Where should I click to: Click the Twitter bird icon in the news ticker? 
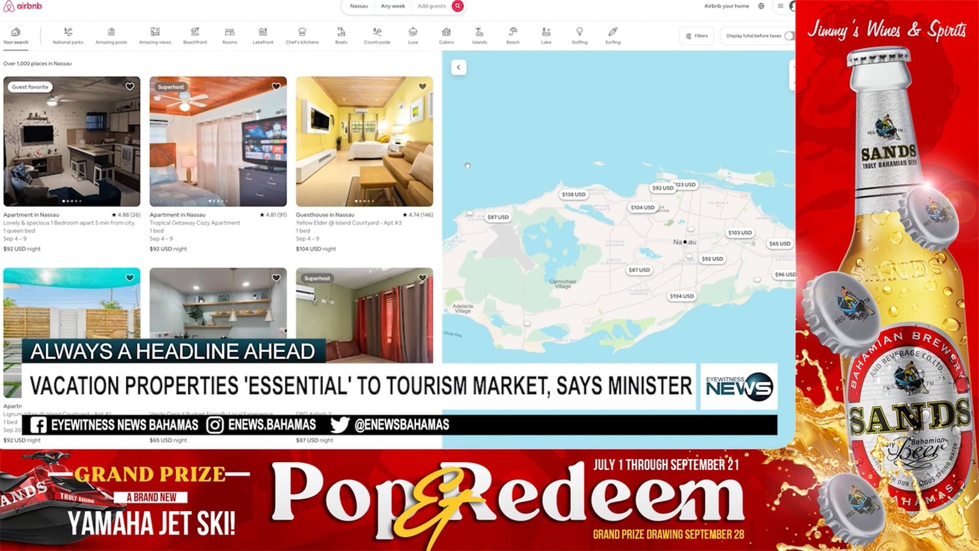(340, 425)
